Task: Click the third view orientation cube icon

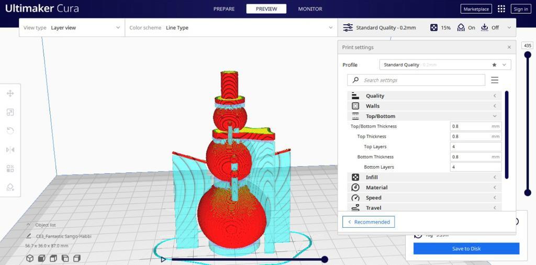Action: [54, 258]
